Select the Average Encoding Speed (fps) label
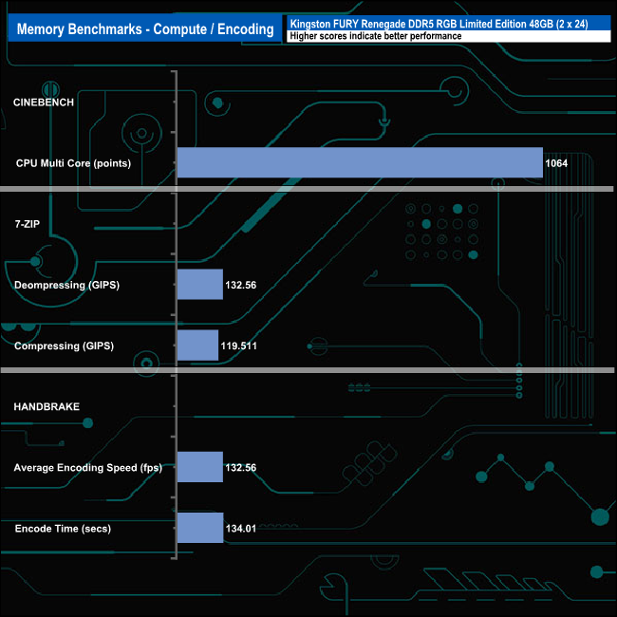The image size is (617, 617). click(x=87, y=467)
